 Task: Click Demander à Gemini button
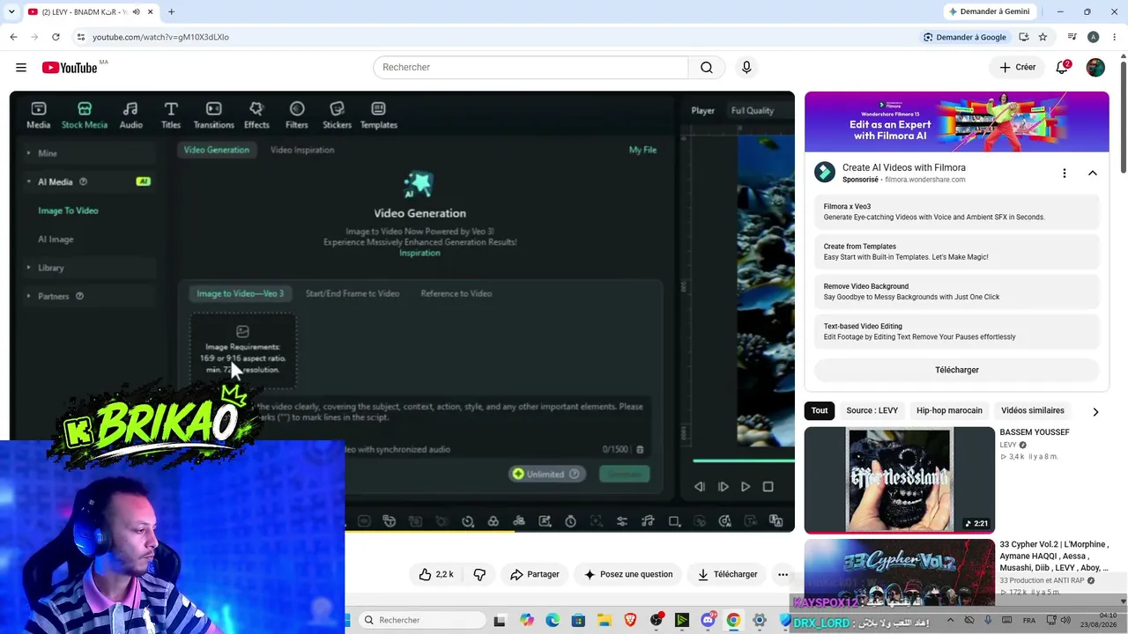click(988, 11)
